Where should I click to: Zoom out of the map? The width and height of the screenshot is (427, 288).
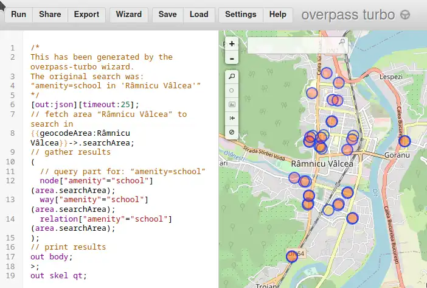click(x=231, y=58)
